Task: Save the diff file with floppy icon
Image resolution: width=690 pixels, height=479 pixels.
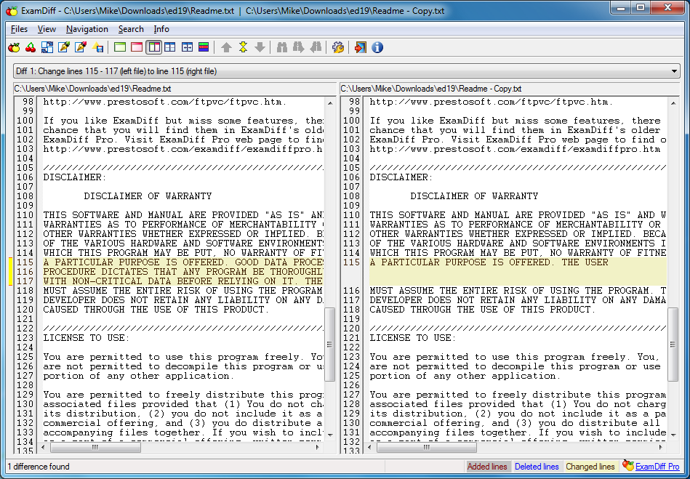Action: click(x=97, y=47)
